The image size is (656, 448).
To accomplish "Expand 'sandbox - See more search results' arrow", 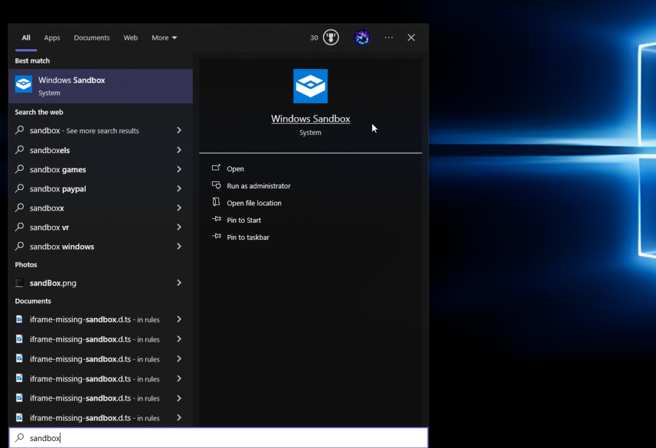I will tap(179, 131).
